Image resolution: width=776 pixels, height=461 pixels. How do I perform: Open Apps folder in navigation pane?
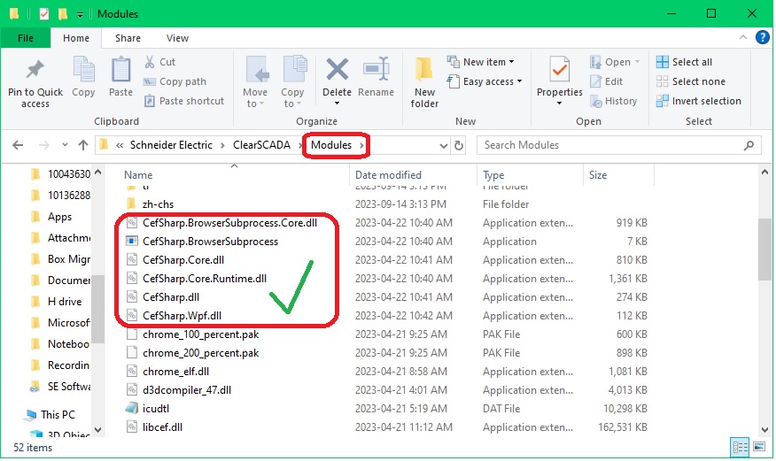[x=59, y=217]
